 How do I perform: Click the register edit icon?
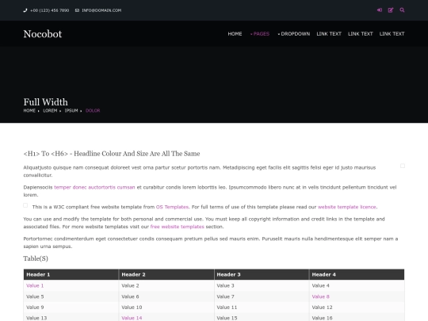[x=391, y=10]
